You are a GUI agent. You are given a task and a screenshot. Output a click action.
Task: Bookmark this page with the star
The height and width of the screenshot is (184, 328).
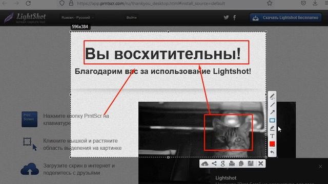pos(270,3)
